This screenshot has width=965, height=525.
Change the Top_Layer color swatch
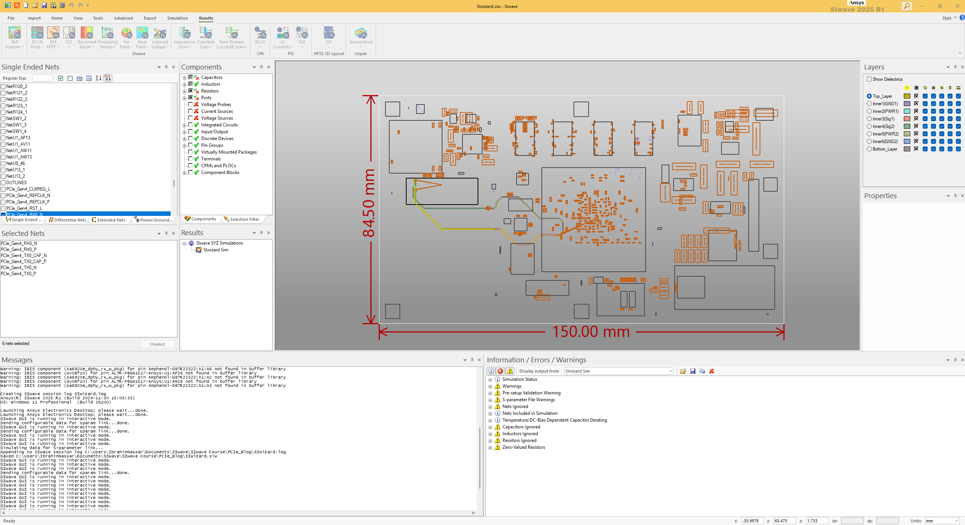(x=906, y=96)
